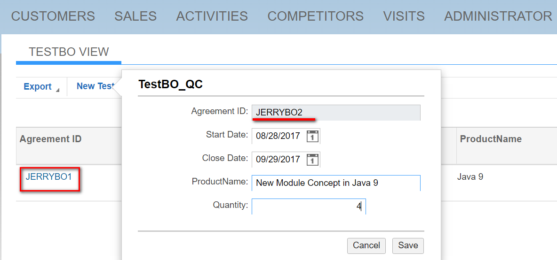Select the TESTBO VIEW tab

[69, 52]
